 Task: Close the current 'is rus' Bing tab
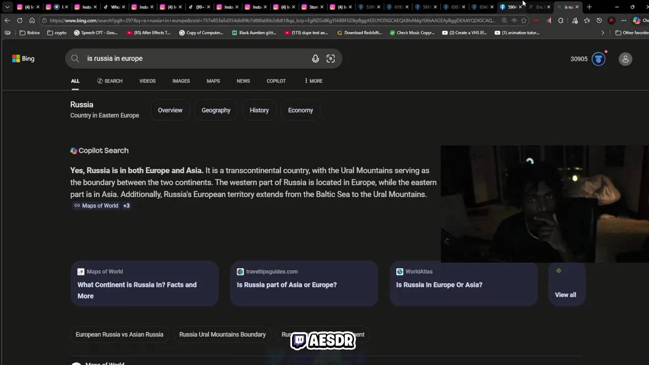click(x=577, y=7)
